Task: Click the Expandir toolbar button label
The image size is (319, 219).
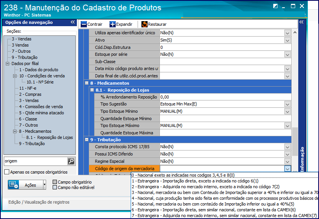Action: [124, 25]
